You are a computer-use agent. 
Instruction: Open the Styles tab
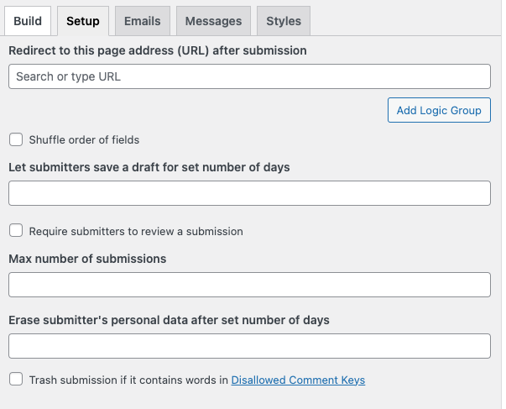tap(284, 21)
